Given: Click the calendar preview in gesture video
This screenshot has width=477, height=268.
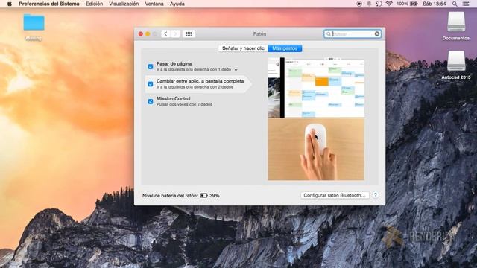Looking at the screenshot, I should click(316, 88).
